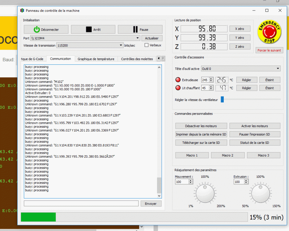This screenshot has width=289, height=231.
Task: Click the Macro 3 button
Action: [263, 155]
